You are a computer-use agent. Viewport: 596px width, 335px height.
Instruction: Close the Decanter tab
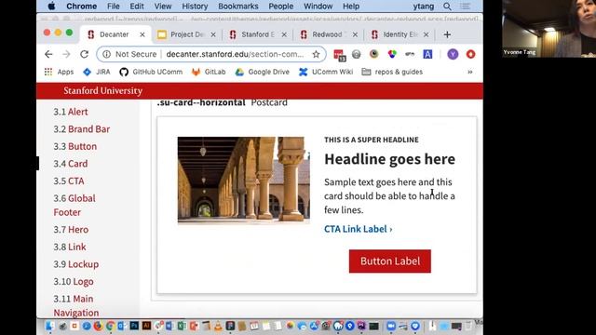click(x=142, y=34)
